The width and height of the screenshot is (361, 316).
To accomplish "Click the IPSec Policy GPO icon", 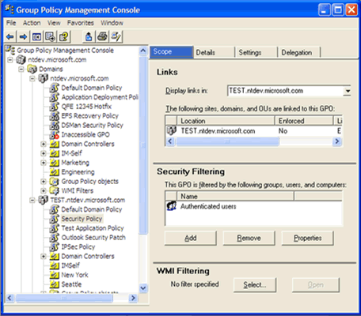I will coord(54,247).
